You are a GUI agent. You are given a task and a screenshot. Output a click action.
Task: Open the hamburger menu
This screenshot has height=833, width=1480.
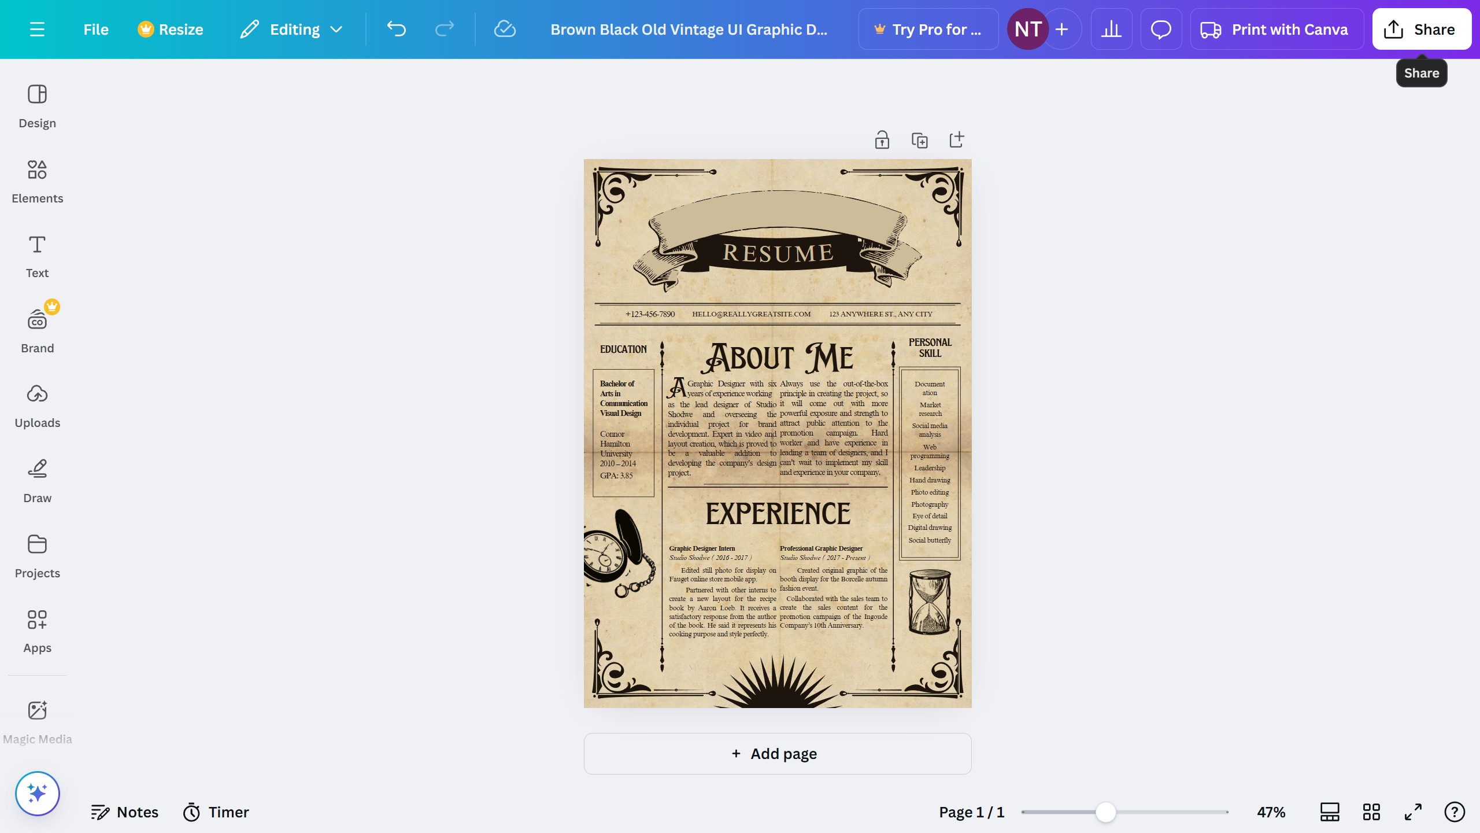(x=37, y=29)
